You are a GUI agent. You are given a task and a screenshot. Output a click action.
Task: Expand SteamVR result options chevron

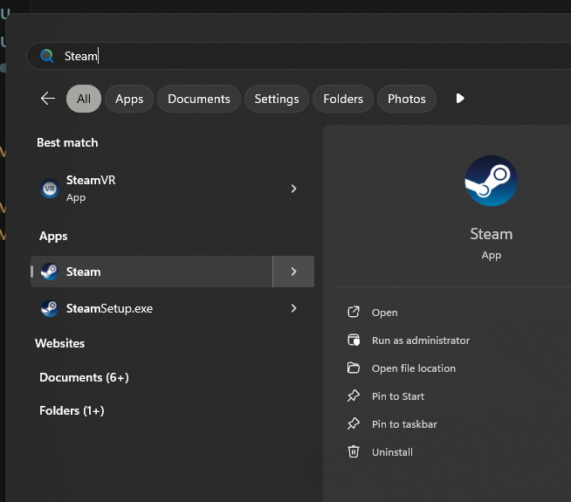click(x=293, y=189)
